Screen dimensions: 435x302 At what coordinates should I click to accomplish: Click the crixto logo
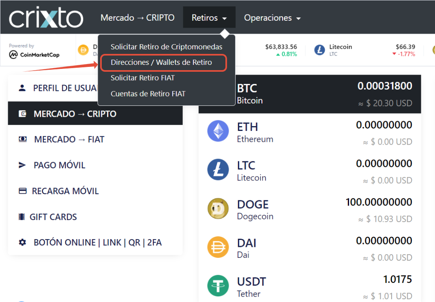pos(46,17)
